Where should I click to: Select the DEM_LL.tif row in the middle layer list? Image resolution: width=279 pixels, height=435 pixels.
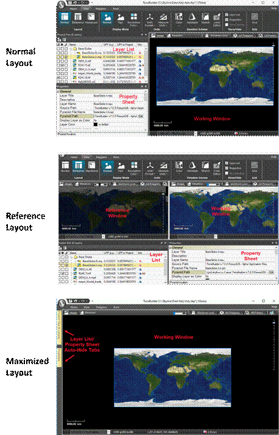112,269
